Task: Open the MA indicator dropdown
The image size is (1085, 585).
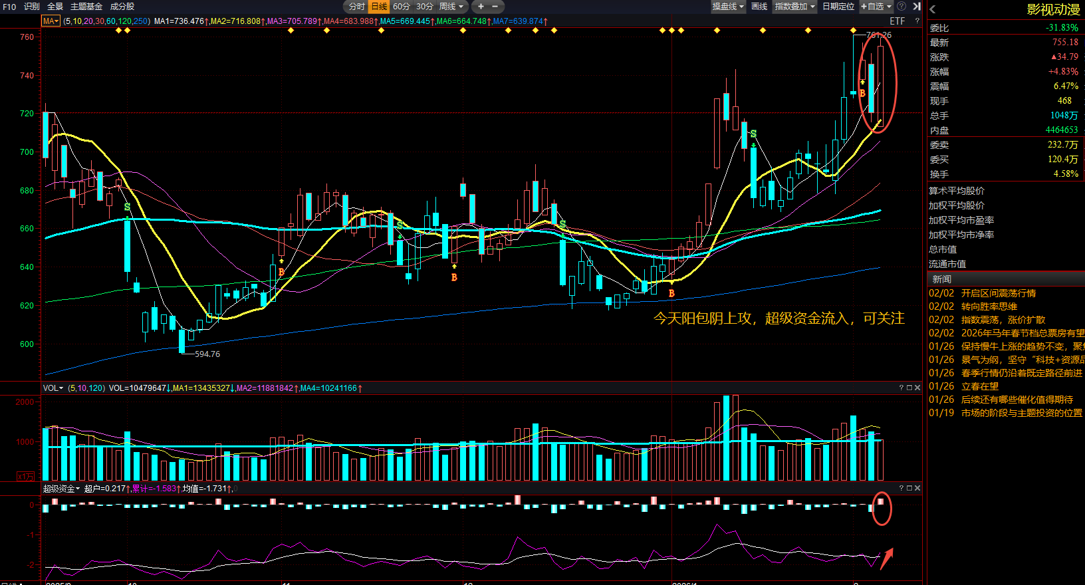Action: pyautogui.click(x=51, y=21)
